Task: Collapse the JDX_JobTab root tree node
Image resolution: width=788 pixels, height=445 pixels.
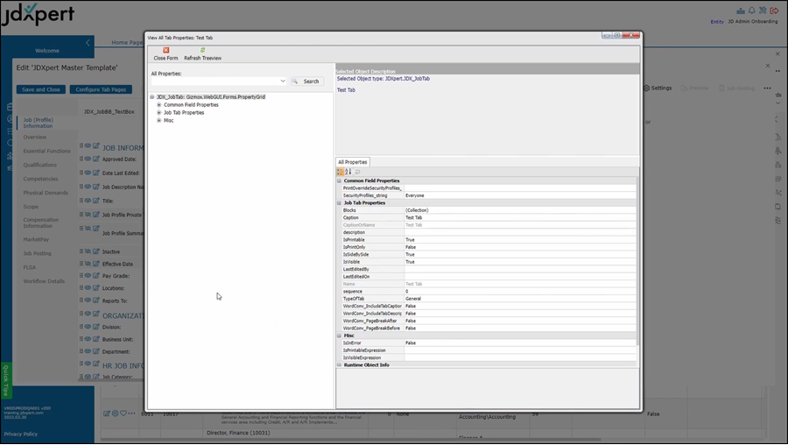Action: pos(152,97)
